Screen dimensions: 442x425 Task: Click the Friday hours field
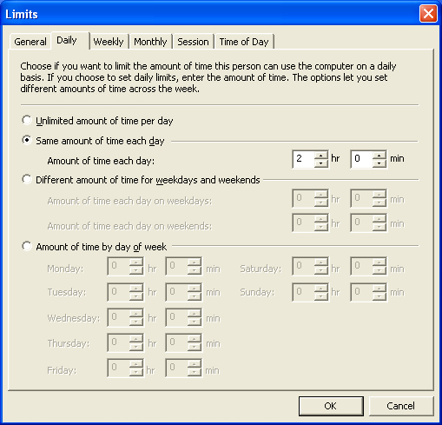coord(118,368)
